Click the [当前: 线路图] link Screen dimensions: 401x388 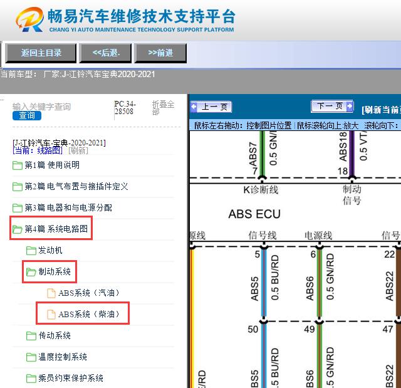pos(38,150)
